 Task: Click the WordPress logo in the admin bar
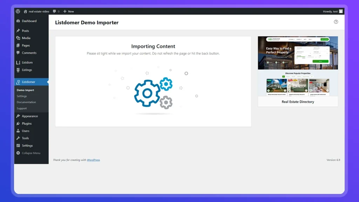[x=18, y=11]
